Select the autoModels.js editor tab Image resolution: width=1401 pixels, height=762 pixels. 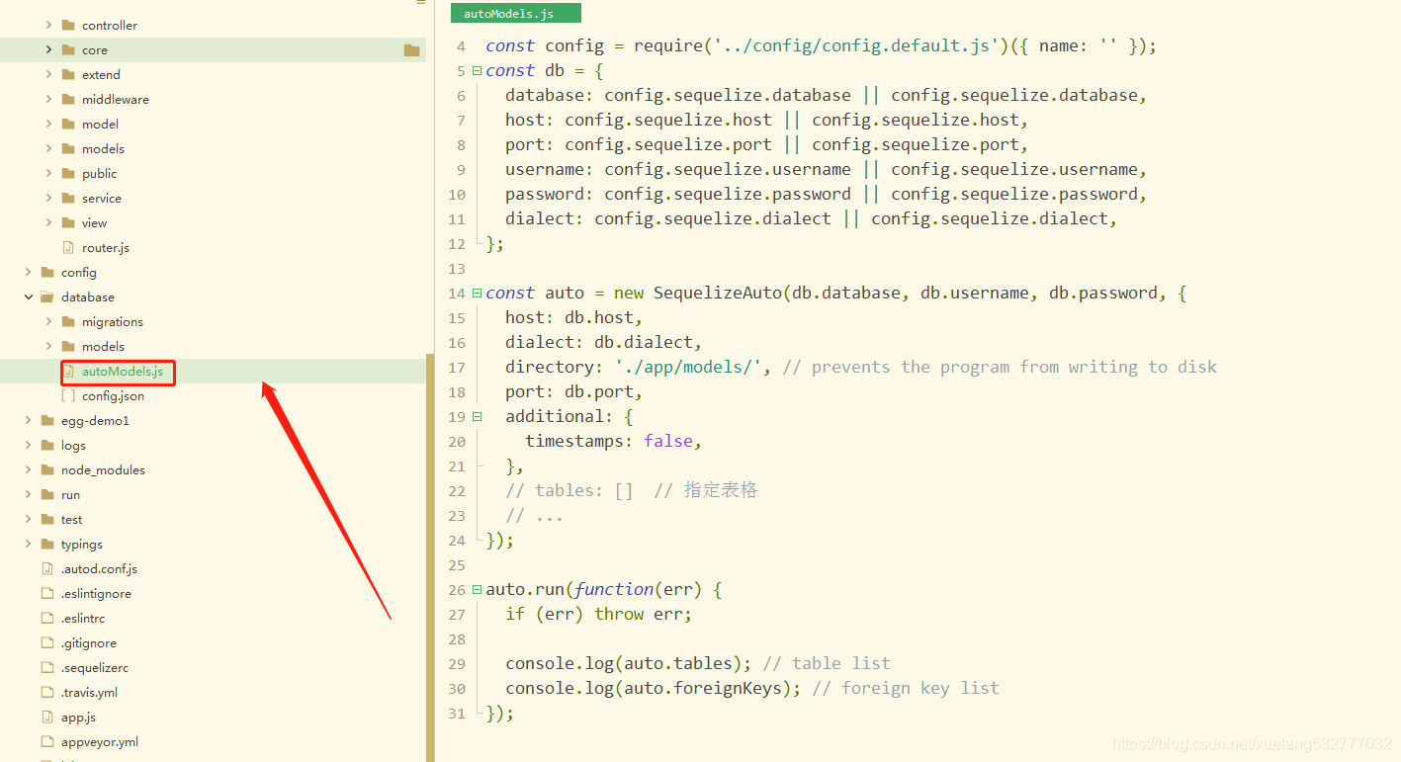515,13
